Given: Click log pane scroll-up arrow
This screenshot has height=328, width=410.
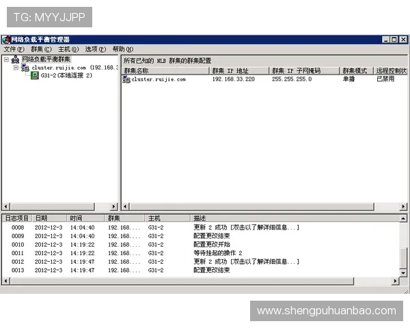Looking at the screenshot, I should coord(403,219).
